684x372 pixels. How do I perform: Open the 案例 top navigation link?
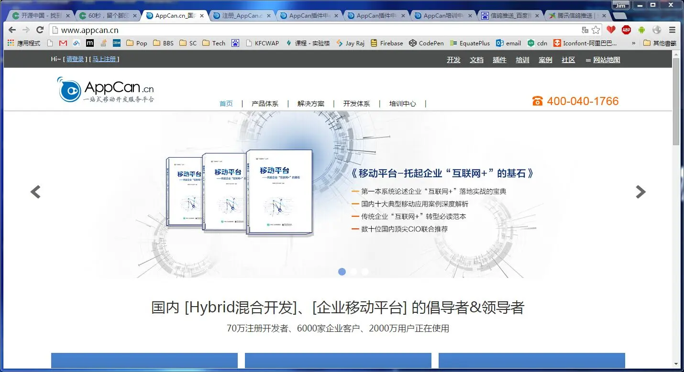tap(545, 60)
